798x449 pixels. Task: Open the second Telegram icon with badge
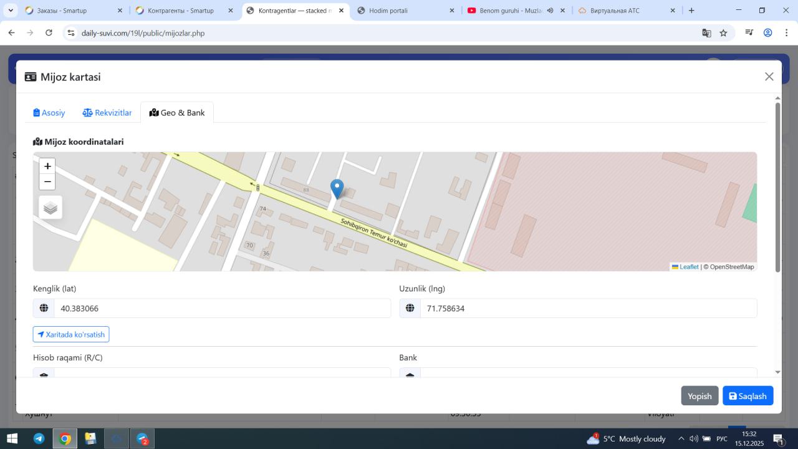click(x=142, y=438)
